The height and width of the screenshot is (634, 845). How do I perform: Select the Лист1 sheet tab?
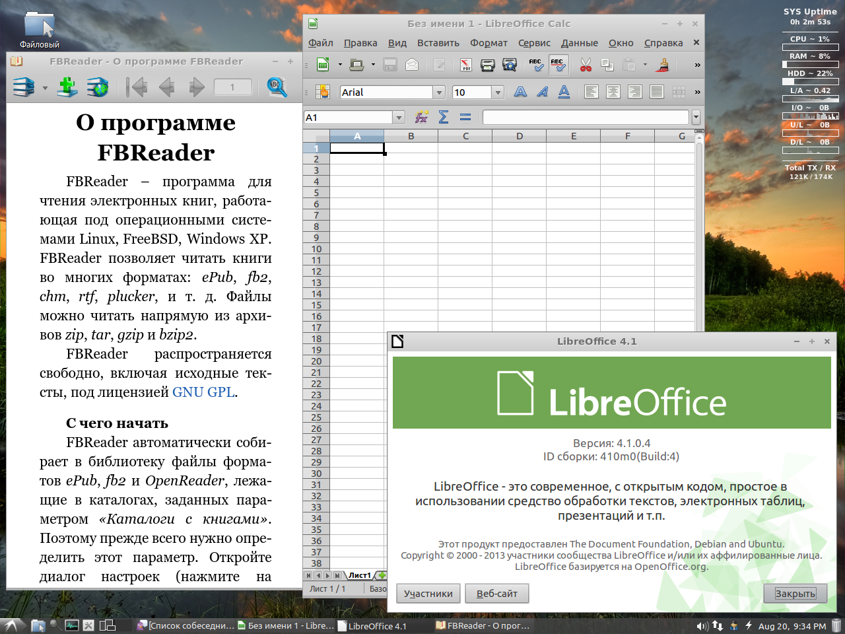(360, 575)
